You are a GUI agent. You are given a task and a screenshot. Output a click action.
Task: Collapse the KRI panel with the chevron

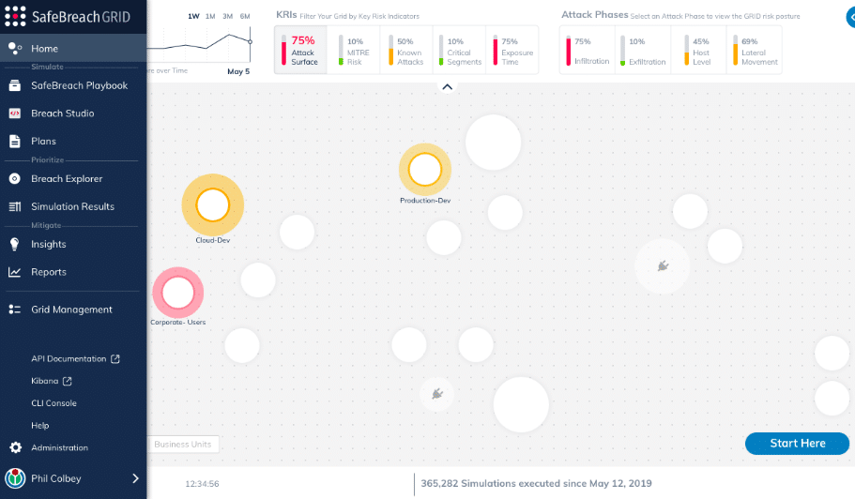447,86
